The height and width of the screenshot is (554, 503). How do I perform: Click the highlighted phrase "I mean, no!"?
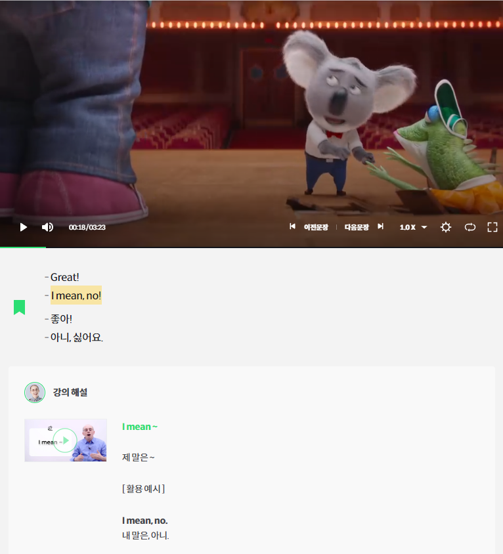(x=76, y=295)
